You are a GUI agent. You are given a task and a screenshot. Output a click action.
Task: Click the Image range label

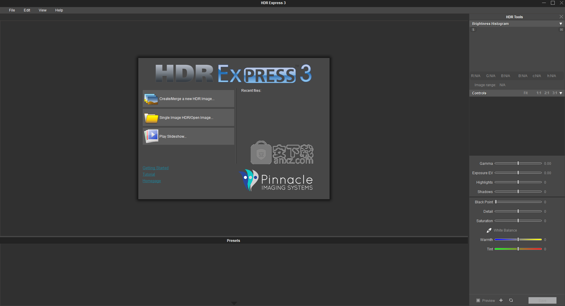[x=485, y=85]
